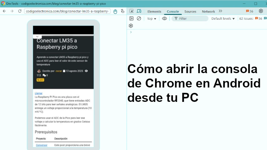Click the views eye icon
Screen dimensions: 267x150
pos(86,71)
